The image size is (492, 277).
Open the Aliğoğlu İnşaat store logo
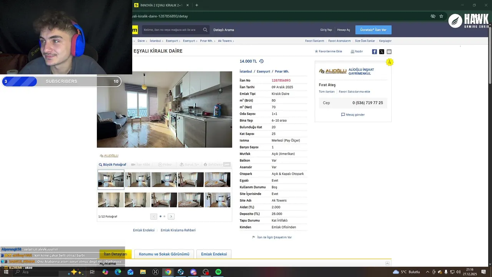pyautogui.click(x=333, y=71)
